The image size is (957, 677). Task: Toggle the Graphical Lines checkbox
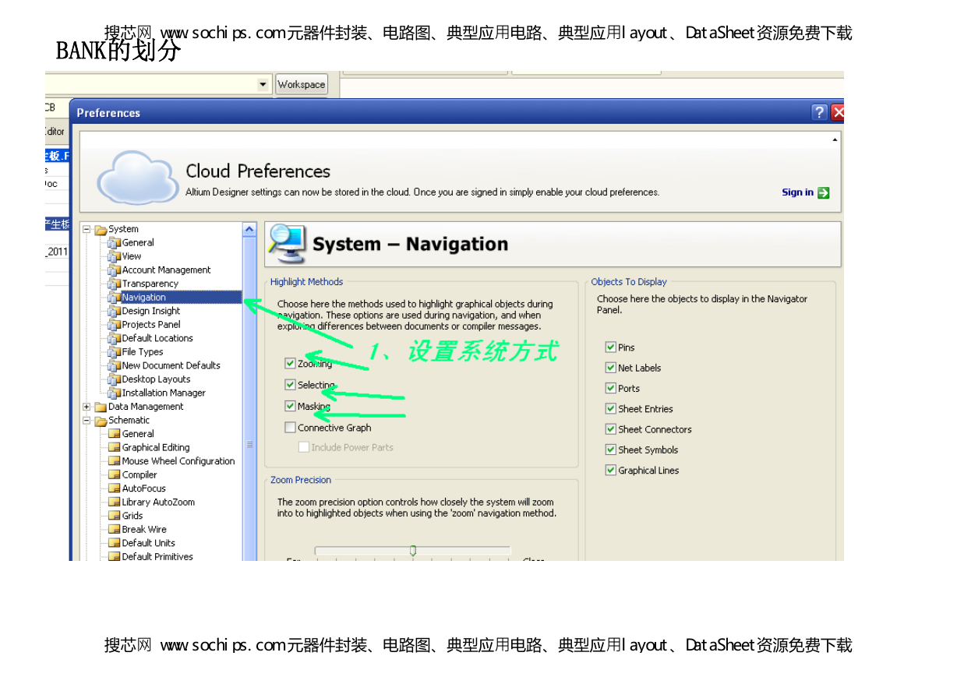(x=611, y=471)
